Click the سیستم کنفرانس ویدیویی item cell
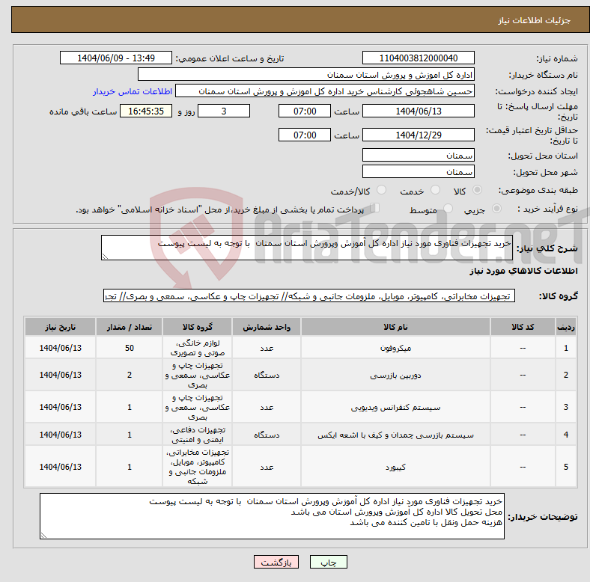 395,407
